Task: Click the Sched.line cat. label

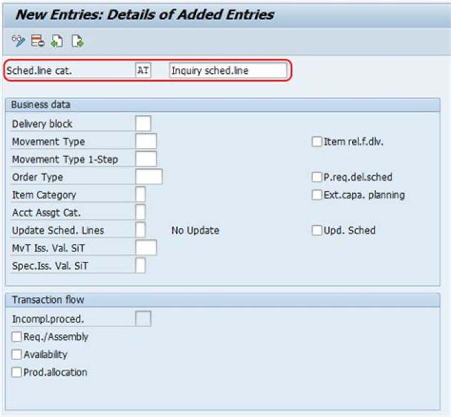Action: pos(39,71)
